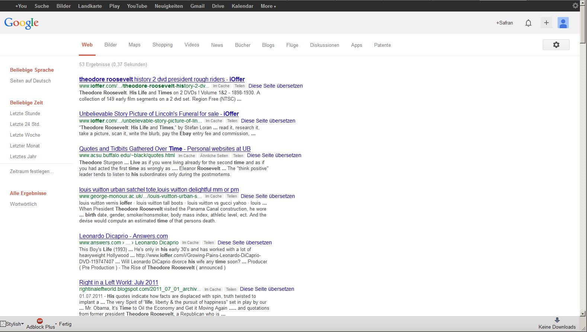Open the Stylish dropdown arrow
Viewport: 587px width, 332px height.
coord(22,324)
